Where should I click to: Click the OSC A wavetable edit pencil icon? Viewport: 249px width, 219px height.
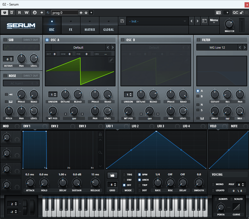[x=111, y=60]
